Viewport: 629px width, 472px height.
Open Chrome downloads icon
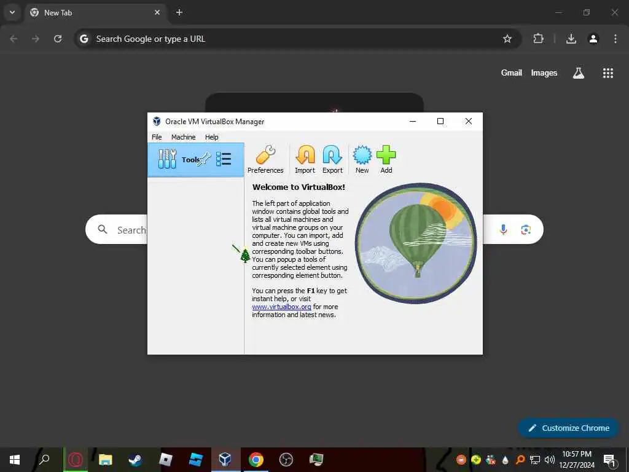571,39
